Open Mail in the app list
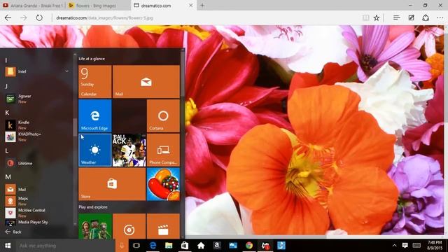The width and height of the screenshot is (448, 252). [x=37, y=190]
